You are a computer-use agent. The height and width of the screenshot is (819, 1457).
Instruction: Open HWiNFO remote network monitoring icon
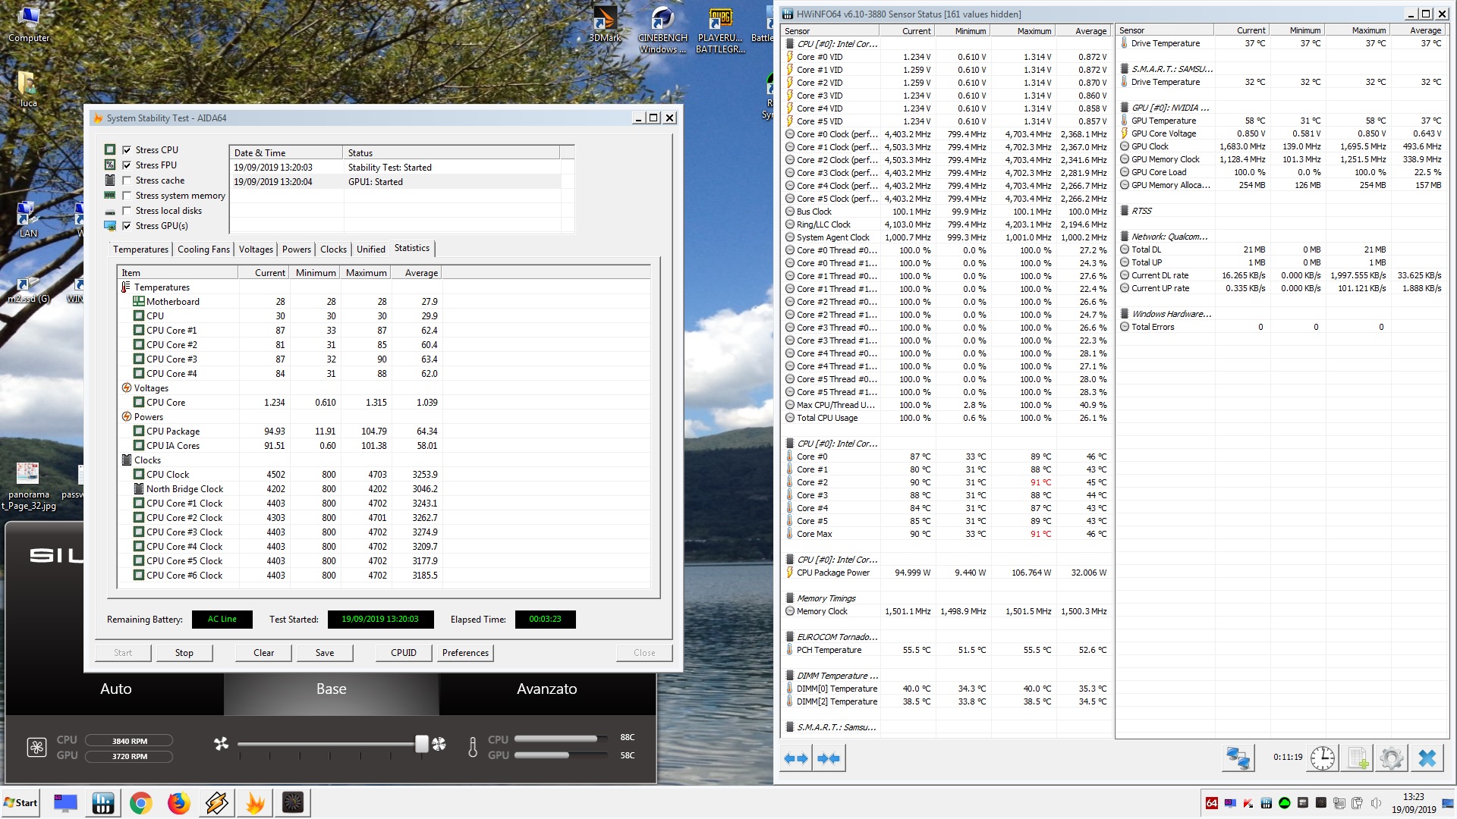pyautogui.click(x=1238, y=758)
